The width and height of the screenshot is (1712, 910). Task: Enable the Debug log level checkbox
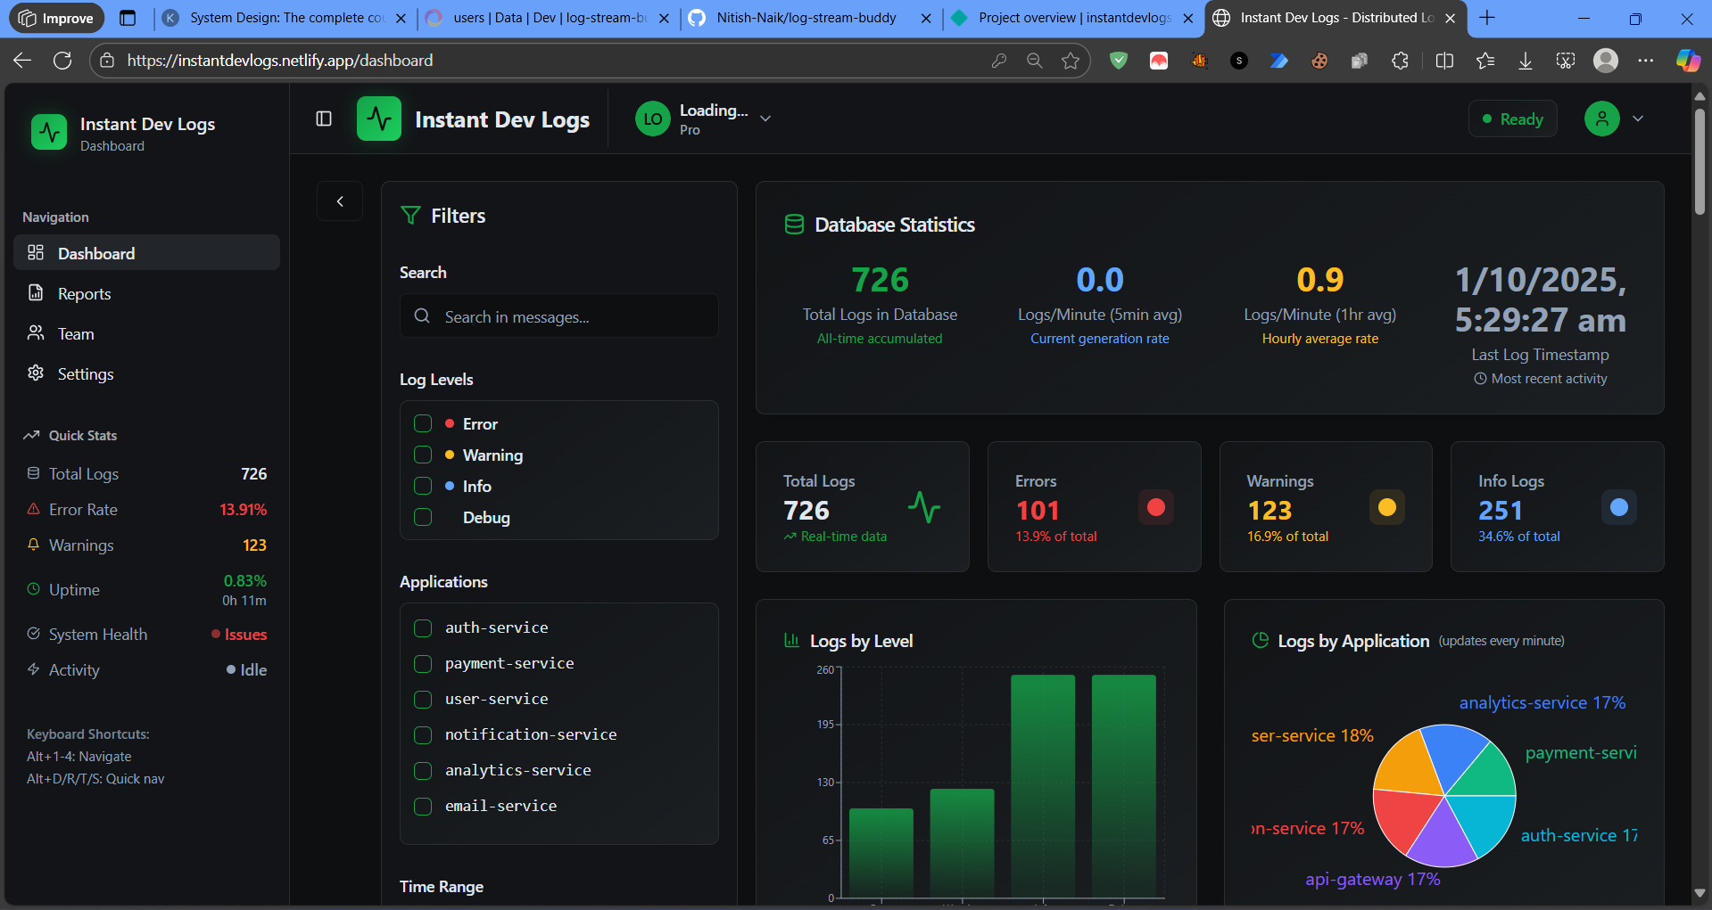click(423, 517)
